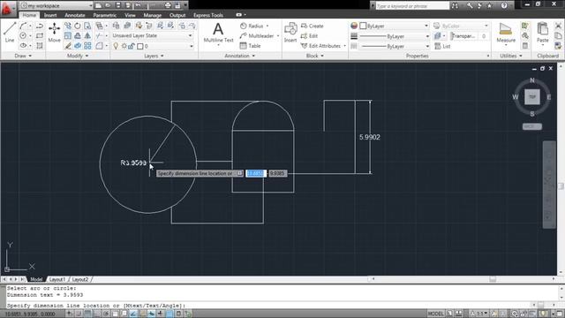Click the Multileader button

coord(257,35)
